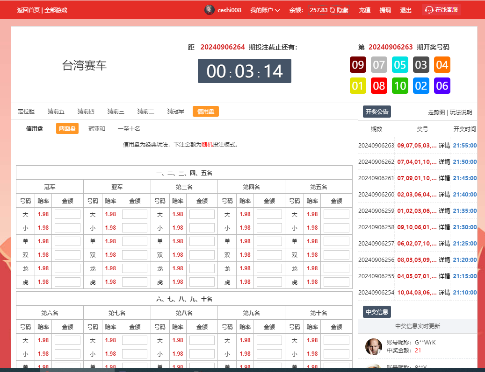Click 冠军 大 amount input field
The image size is (485, 372).
pos(67,214)
